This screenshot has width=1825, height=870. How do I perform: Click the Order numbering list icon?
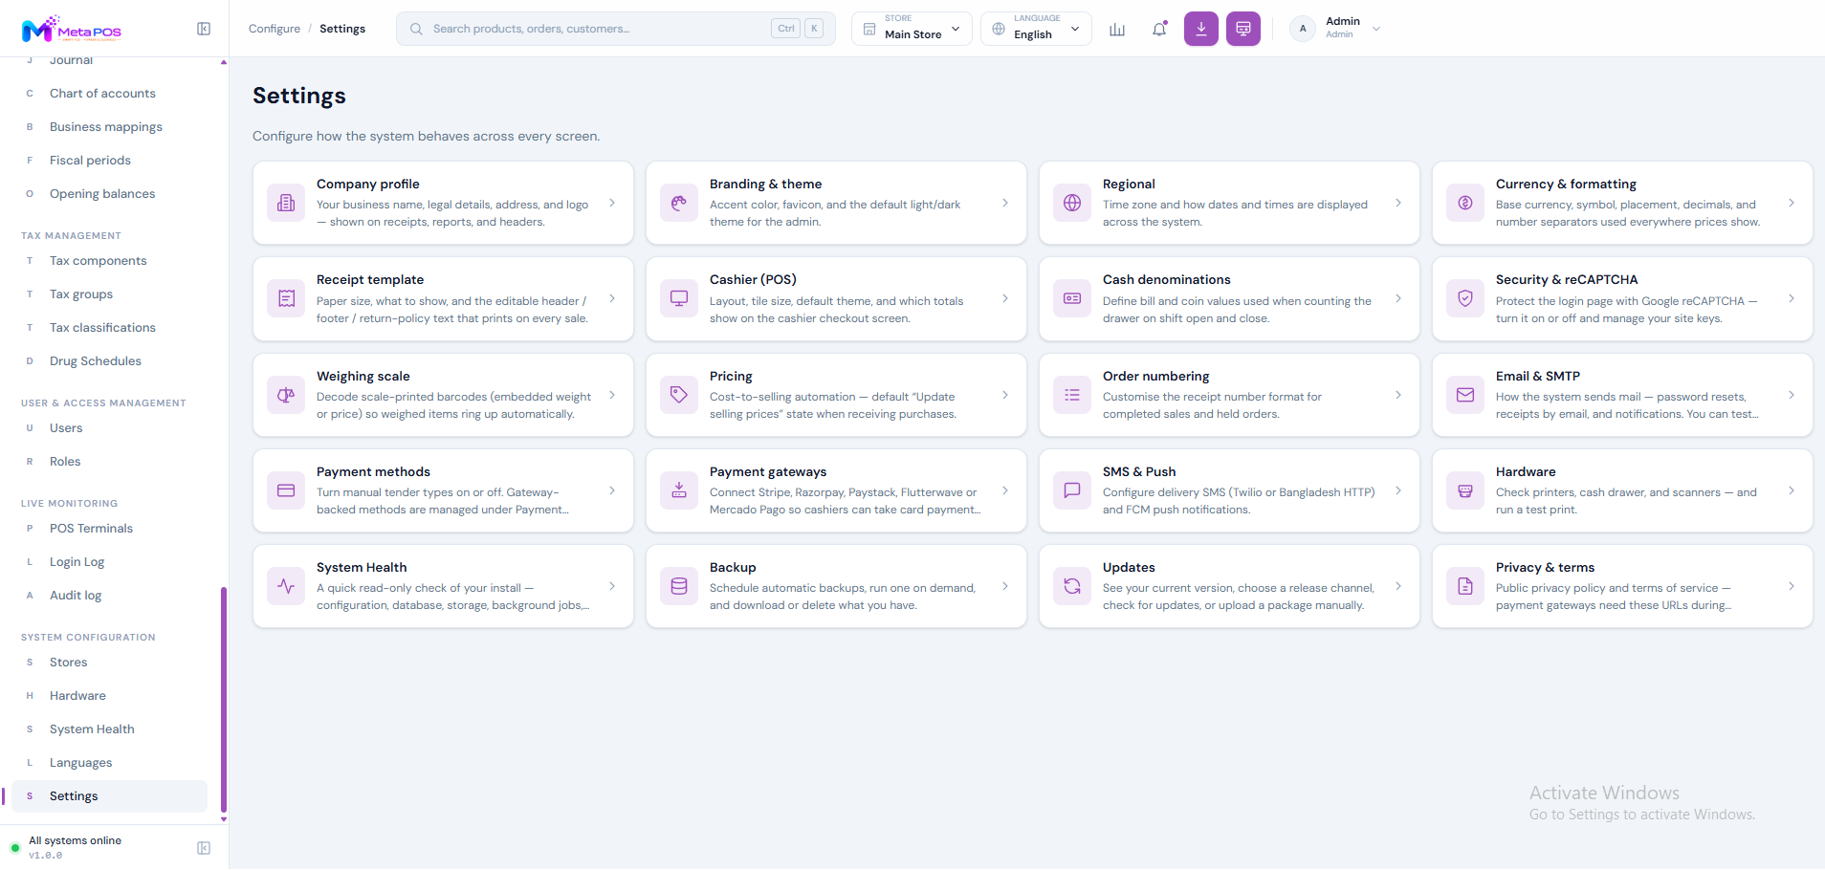tap(1072, 395)
